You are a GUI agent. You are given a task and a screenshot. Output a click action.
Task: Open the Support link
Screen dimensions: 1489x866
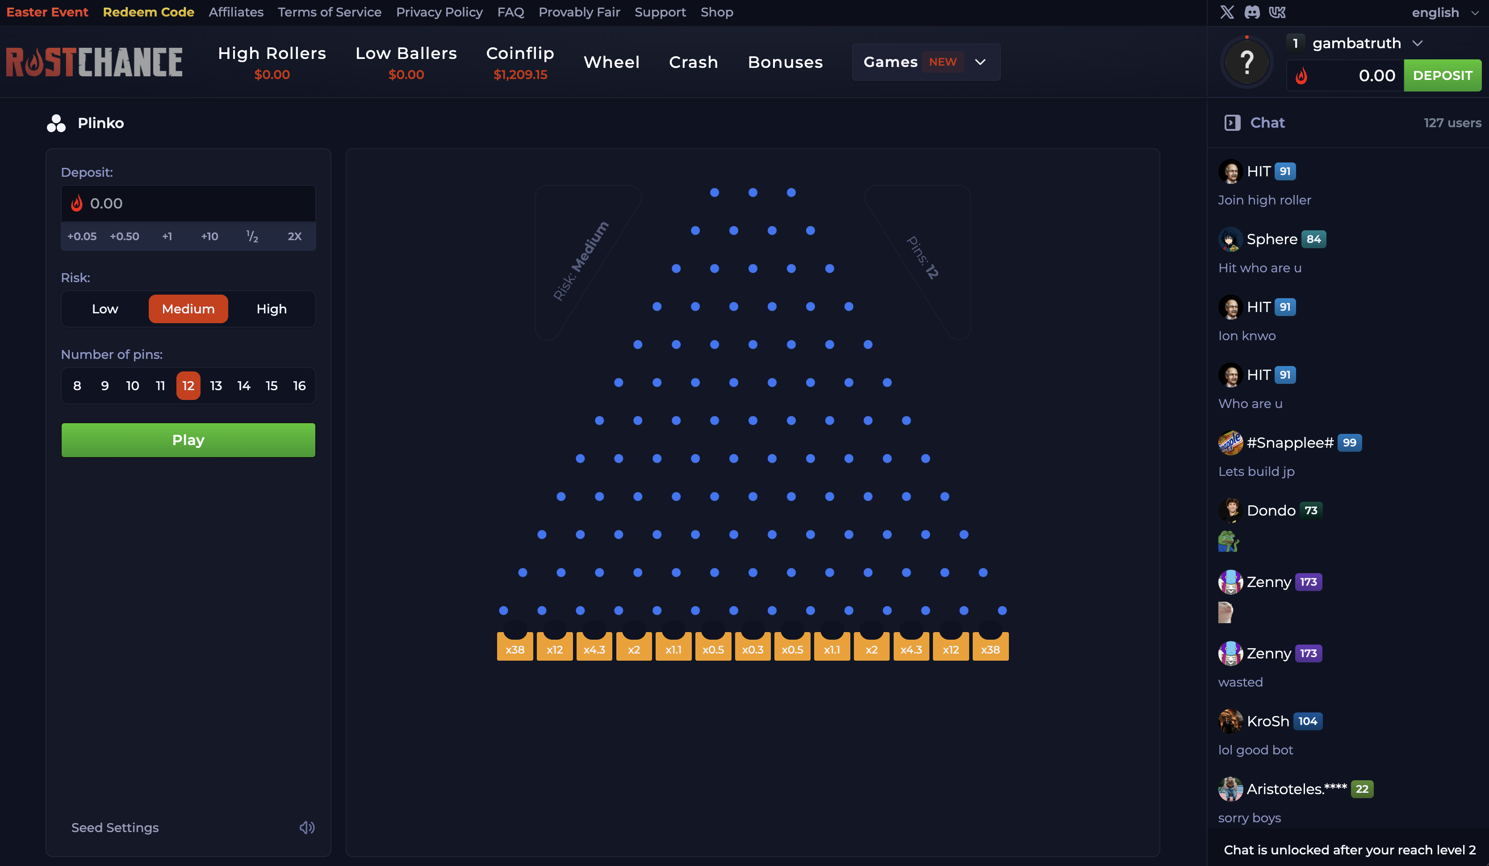coord(660,12)
